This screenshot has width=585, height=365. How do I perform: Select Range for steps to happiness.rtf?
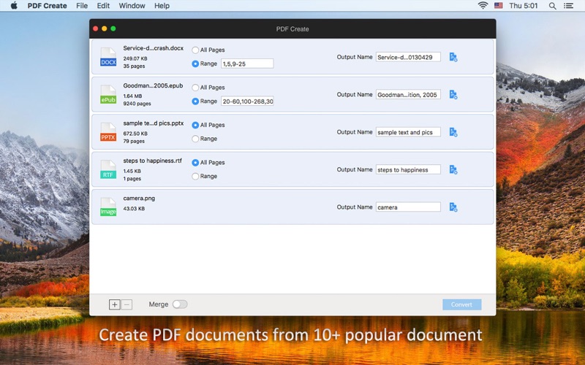click(x=195, y=176)
